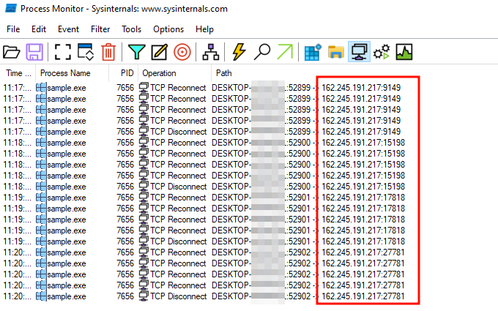Open the Highlight dialog using the pencil icon
The height and width of the screenshot is (311, 498).
[159, 52]
